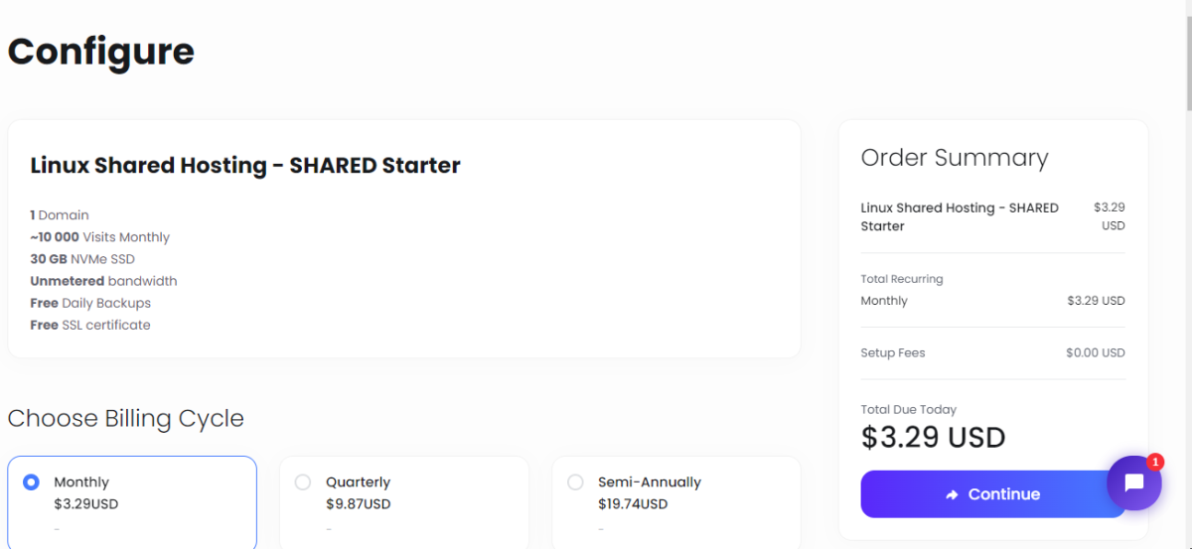Viewport: 1192px width, 549px height.
Task: Click the Unmetered bandwidth feature line
Action: coord(103,281)
